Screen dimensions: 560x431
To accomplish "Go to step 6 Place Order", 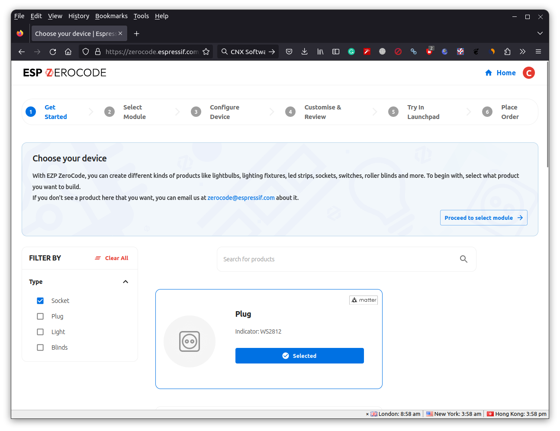I will (x=501, y=112).
